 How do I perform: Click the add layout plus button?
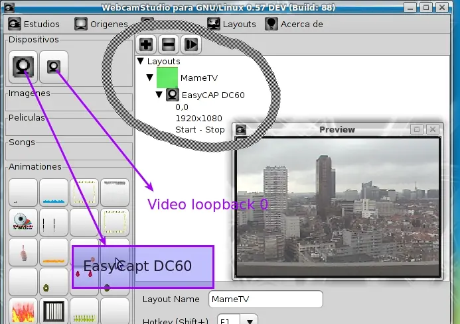(146, 44)
